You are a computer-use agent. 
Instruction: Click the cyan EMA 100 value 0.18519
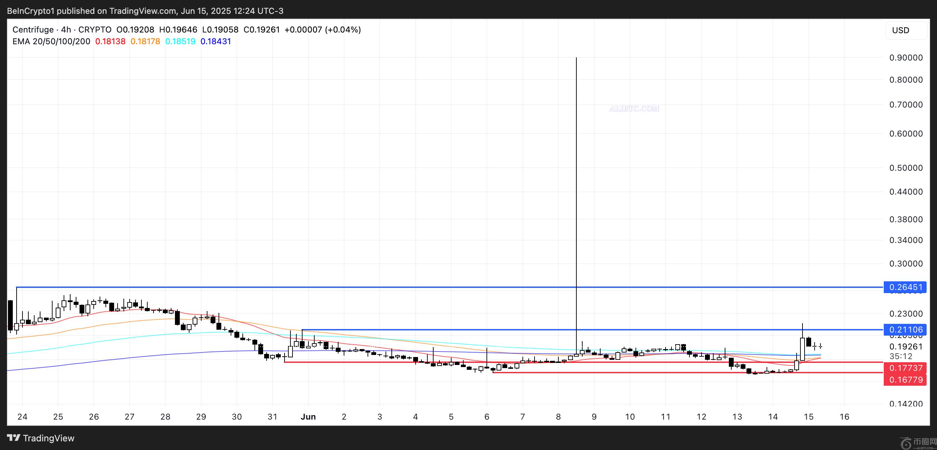pyautogui.click(x=180, y=41)
